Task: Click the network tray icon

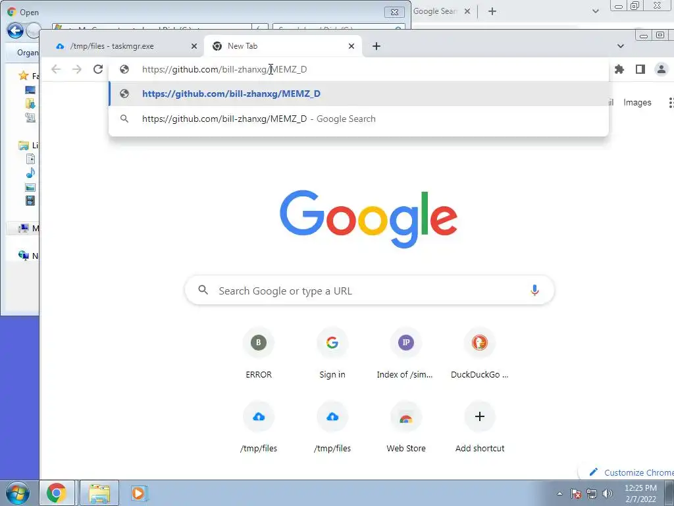Action: tap(592, 493)
